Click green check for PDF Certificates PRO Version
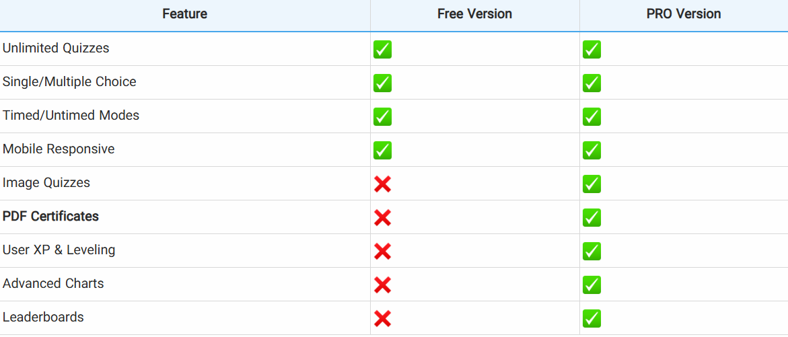The height and width of the screenshot is (337, 788). 592,217
